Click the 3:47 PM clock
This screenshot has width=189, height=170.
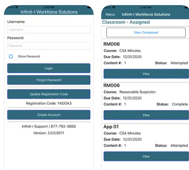pos(146,7)
